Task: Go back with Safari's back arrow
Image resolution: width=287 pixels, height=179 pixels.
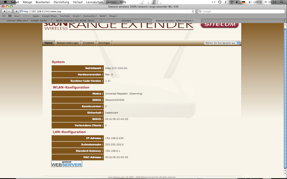Action: click(4, 11)
